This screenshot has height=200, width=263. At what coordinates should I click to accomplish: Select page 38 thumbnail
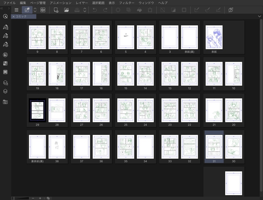57,147
